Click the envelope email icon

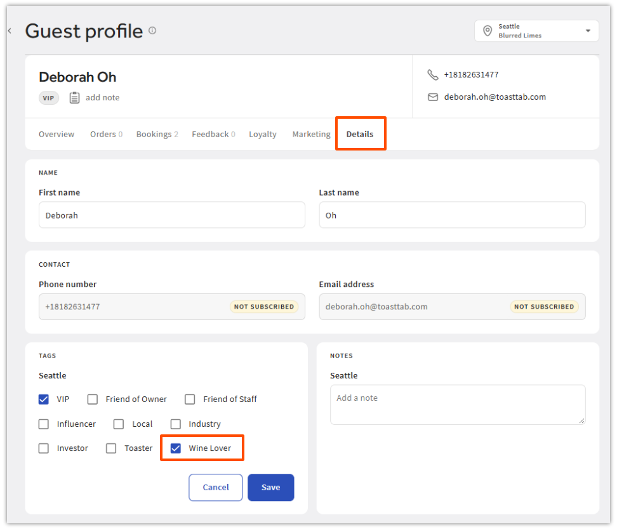pyautogui.click(x=433, y=97)
